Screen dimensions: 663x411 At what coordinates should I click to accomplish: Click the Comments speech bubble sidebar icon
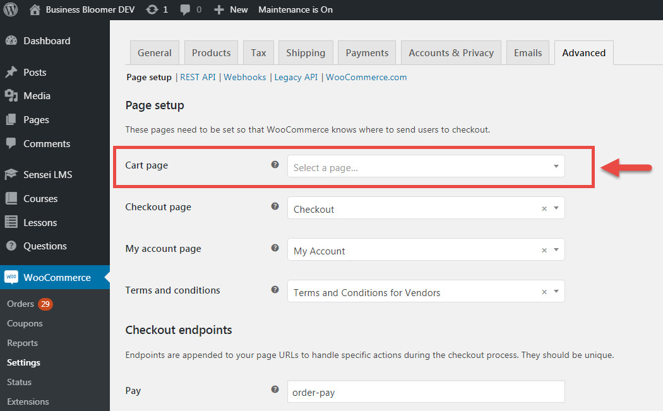[11, 143]
